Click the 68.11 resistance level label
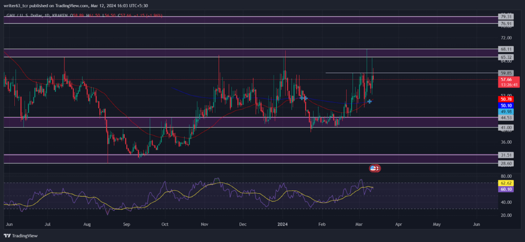Viewport: 525px width, 242px height. click(506, 49)
